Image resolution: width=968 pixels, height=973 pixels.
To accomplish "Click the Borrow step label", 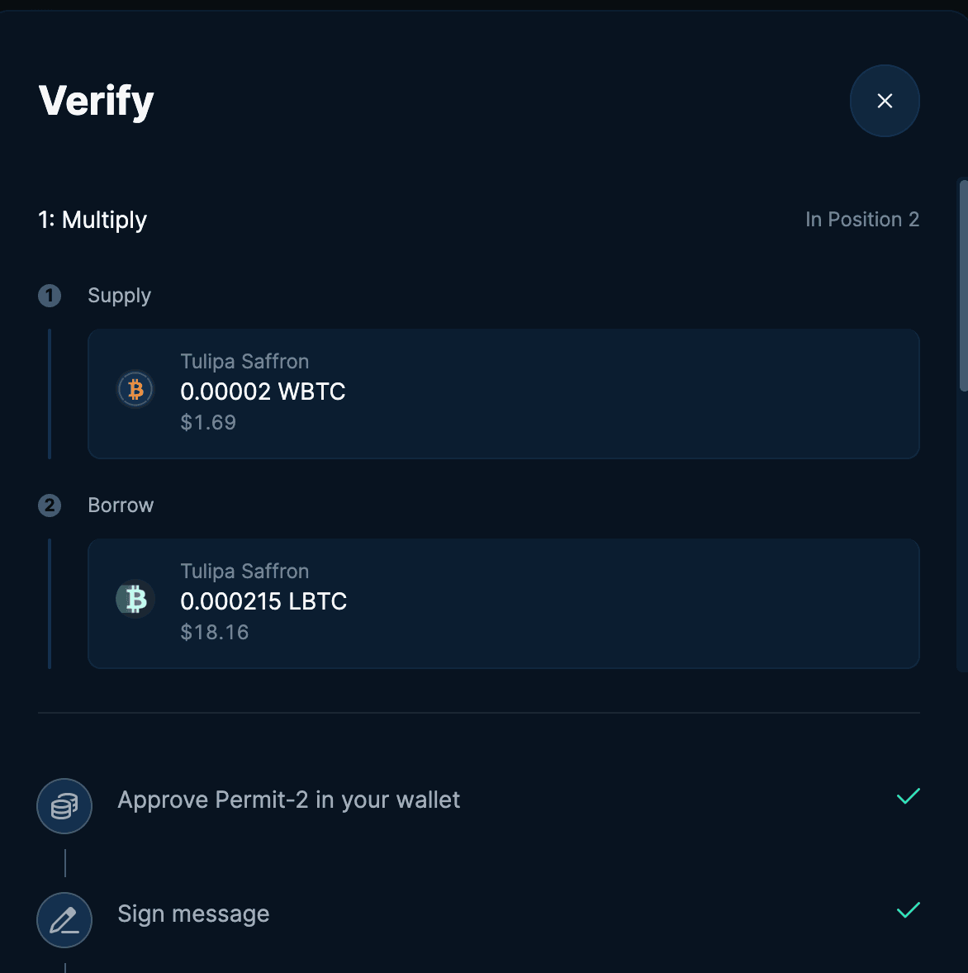I will click(121, 505).
